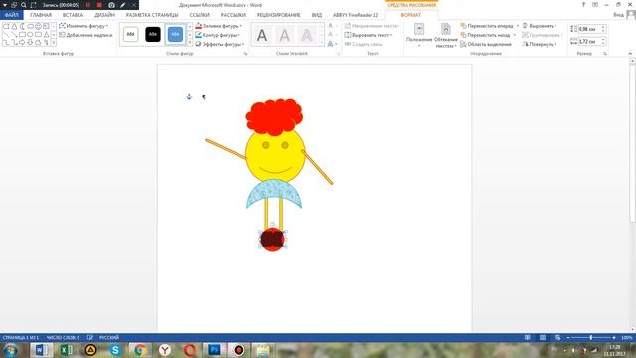The height and width of the screenshot is (358, 636).
Task: Open the РЕЦЕНЗИРОВАНИЕ tab
Action: (x=278, y=15)
